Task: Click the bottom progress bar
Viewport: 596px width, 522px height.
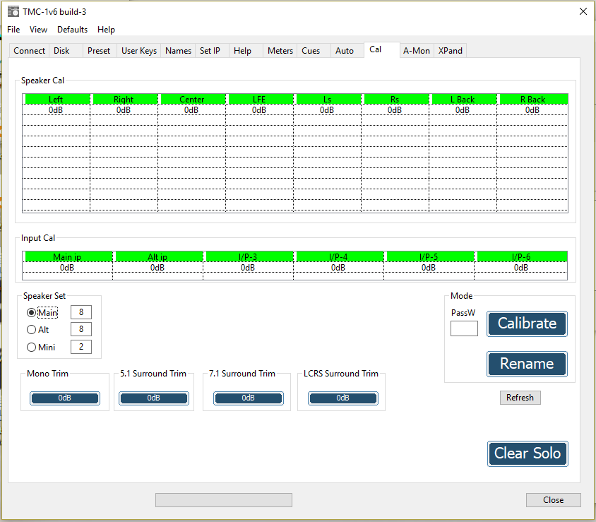Action: pyautogui.click(x=224, y=500)
